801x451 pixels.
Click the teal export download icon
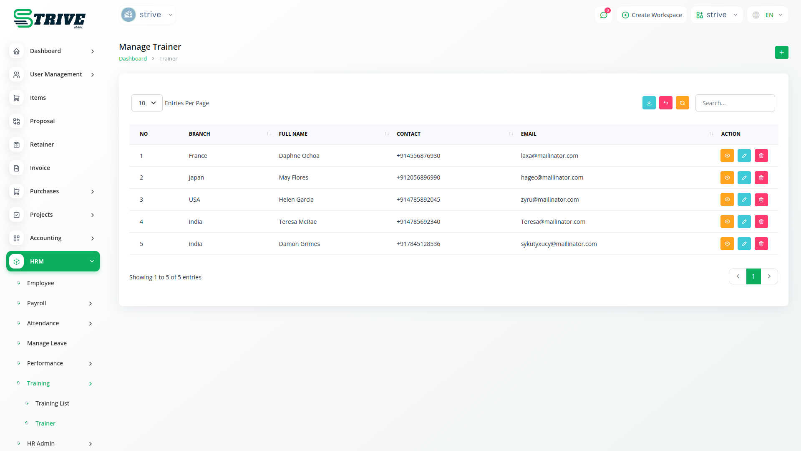tap(649, 103)
